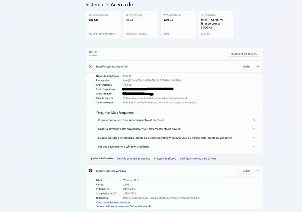Go back to Sistema breadcrumb
The image size is (302, 212).
(94, 5)
